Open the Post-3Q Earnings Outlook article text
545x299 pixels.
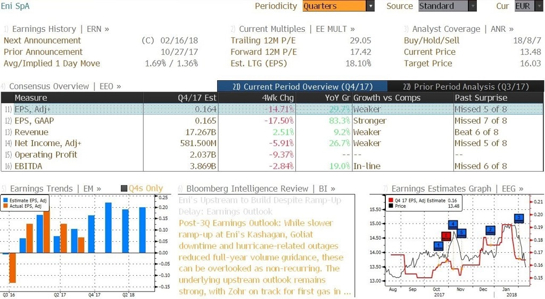pyautogui.click(x=265, y=257)
